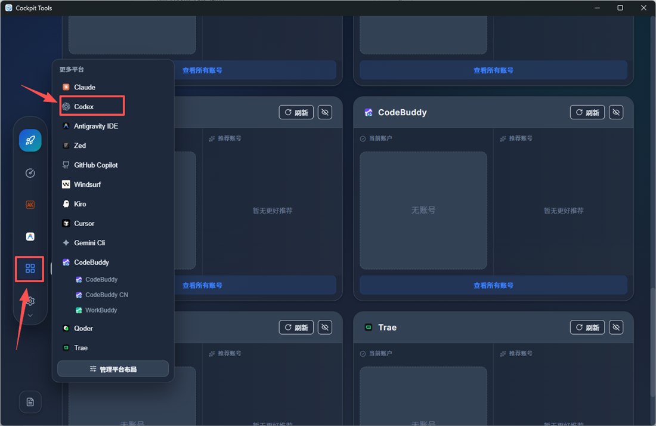The width and height of the screenshot is (656, 426).
Task: Choose Kiro from the platform list
Action: [113, 204]
